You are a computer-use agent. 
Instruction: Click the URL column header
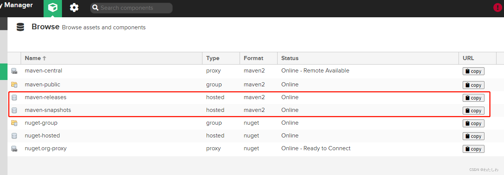(x=477, y=58)
